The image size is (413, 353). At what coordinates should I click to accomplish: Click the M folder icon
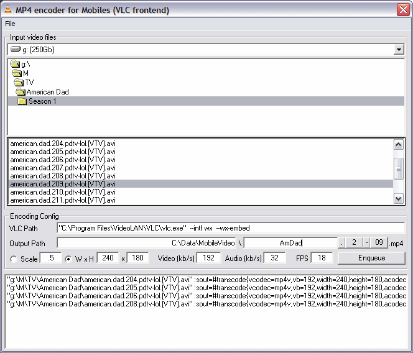tap(17, 73)
